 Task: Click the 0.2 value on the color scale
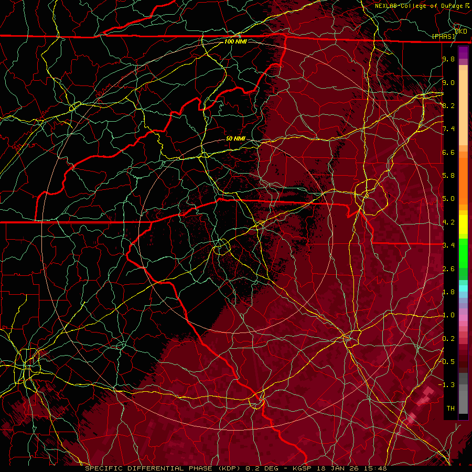[448, 339]
